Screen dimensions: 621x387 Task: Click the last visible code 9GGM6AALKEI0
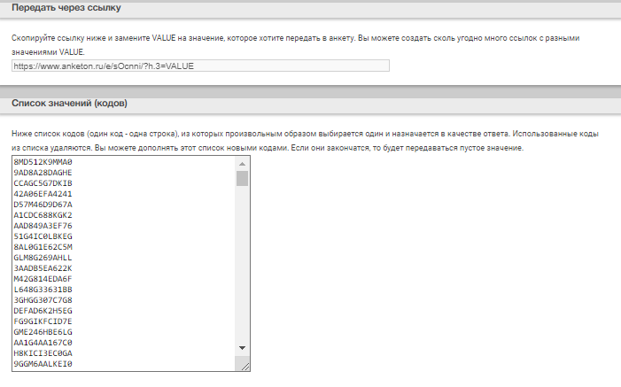coord(43,364)
